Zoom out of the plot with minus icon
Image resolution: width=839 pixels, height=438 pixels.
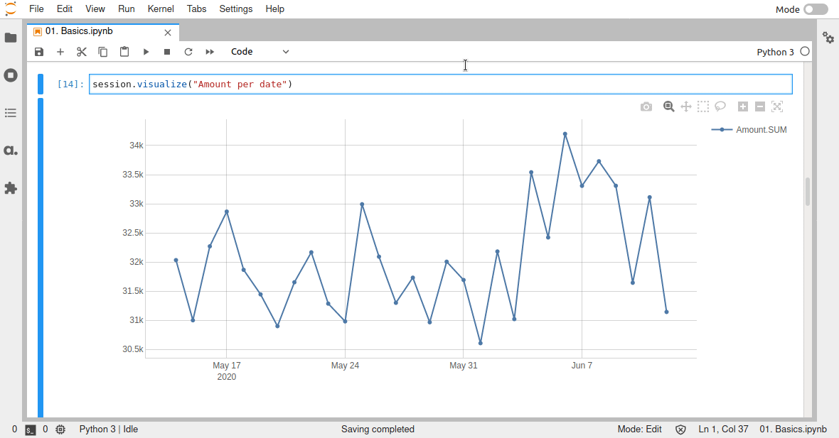(760, 106)
